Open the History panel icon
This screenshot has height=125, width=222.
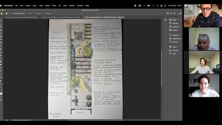point(165,20)
